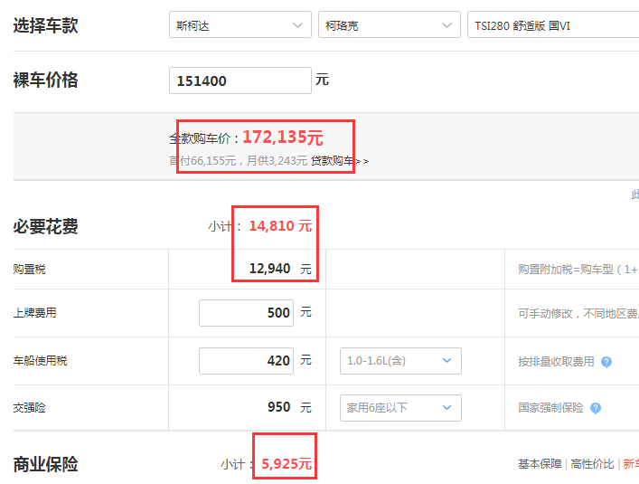
Task: Click the 12,940 purchase tax value
Action: coord(269,269)
